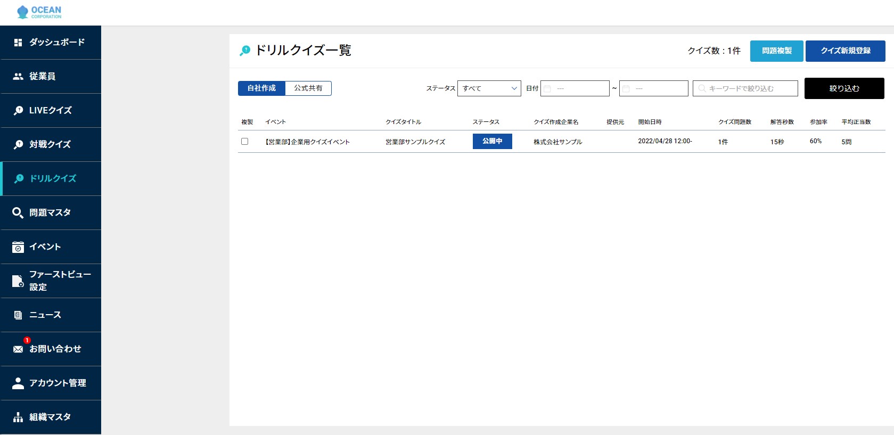Click the イベント calendar icon in sidebar
Image resolution: width=894 pixels, height=435 pixels.
pyautogui.click(x=18, y=247)
